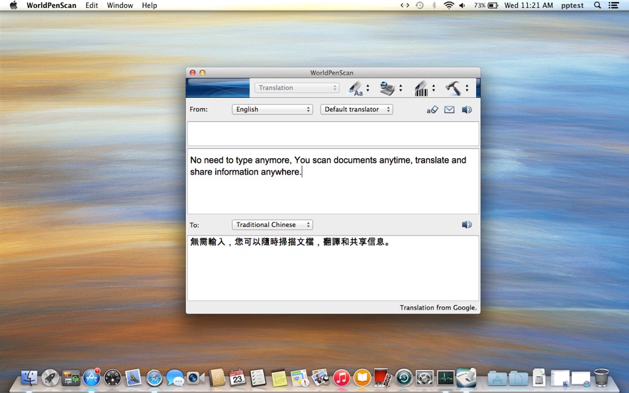Open the yellow Notes Dock icon
This screenshot has height=393, width=629.
pos(279,378)
